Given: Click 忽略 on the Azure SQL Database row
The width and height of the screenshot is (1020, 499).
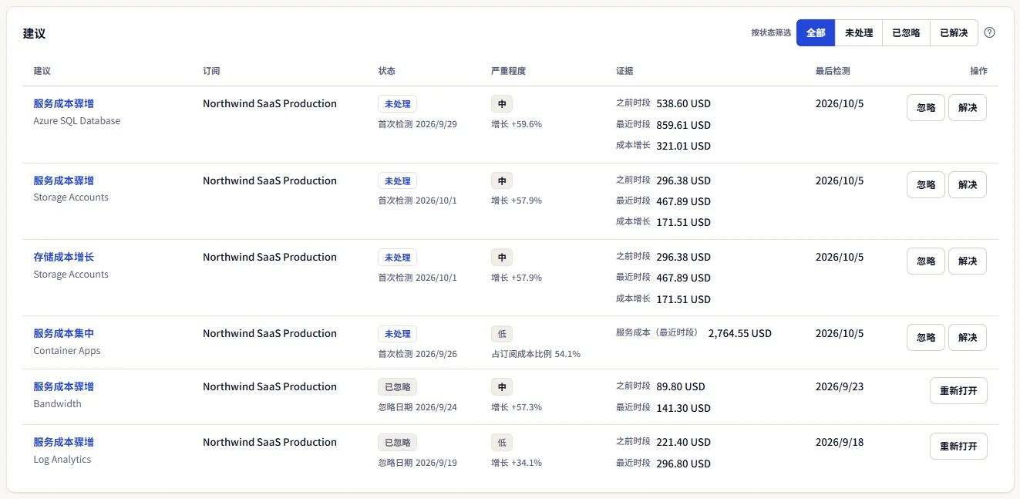Looking at the screenshot, I should pos(926,108).
